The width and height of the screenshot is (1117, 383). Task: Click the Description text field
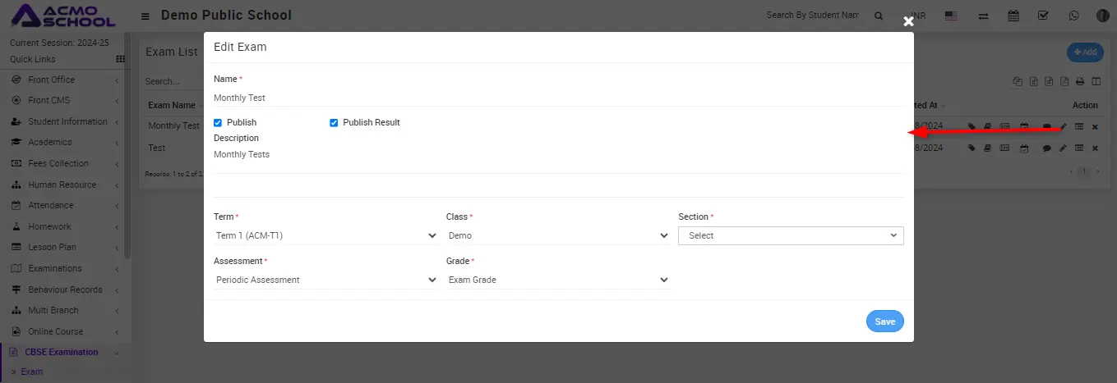[x=559, y=155]
